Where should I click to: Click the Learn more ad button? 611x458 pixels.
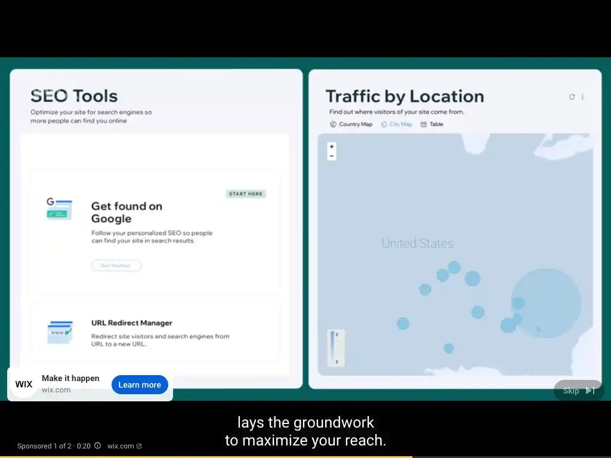click(140, 385)
